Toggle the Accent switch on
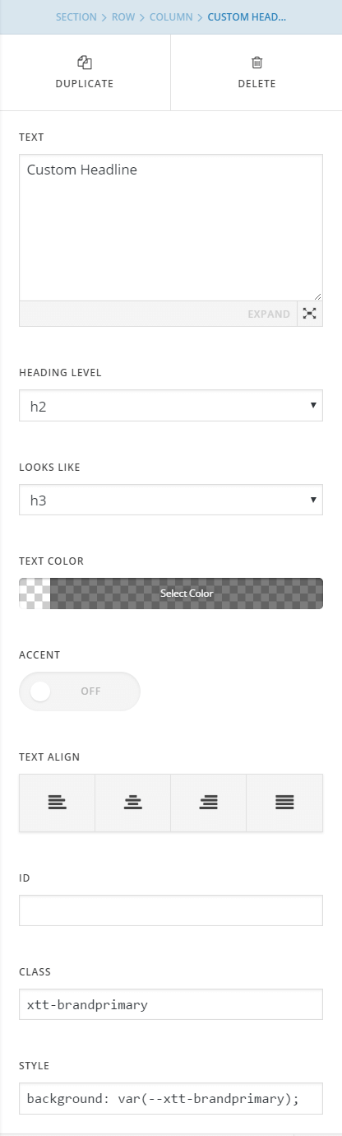The height and width of the screenshot is (1136, 342). tap(80, 691)
